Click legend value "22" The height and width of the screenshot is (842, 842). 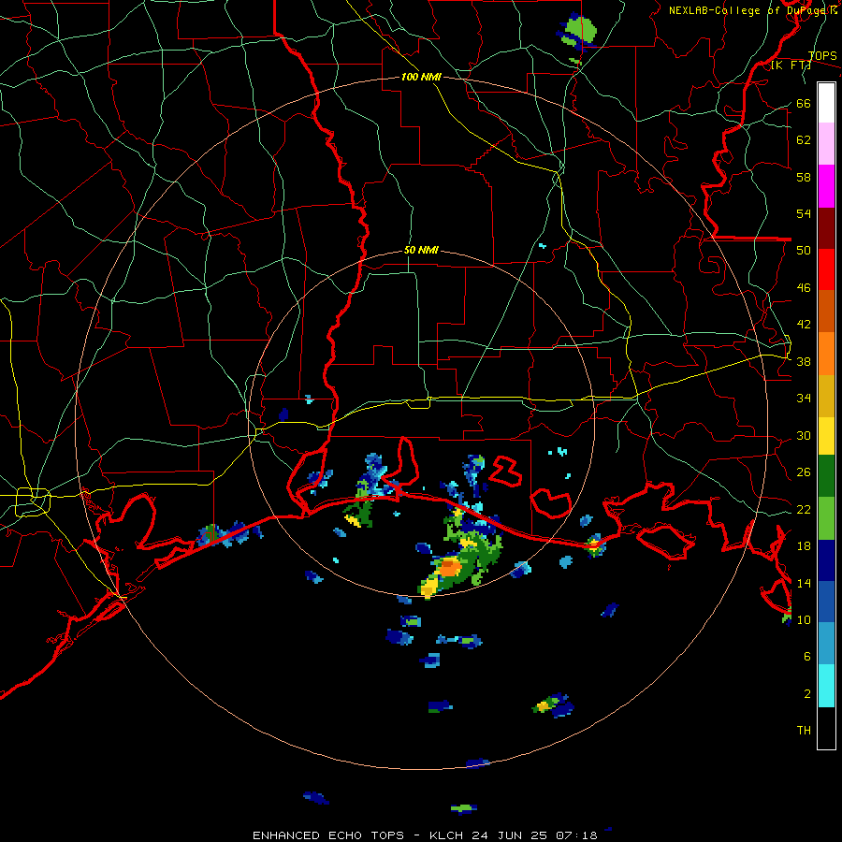[804, 509]
